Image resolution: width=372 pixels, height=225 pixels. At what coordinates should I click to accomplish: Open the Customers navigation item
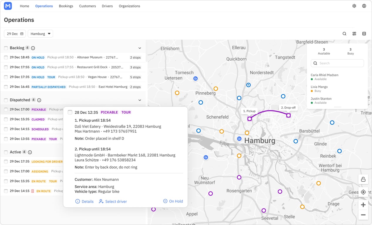click(x=87, y=6)
